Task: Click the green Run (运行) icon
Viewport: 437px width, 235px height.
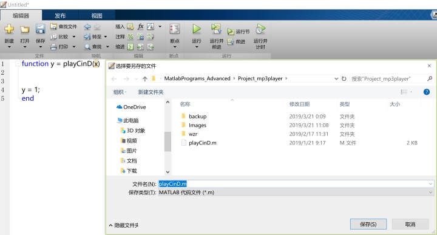Action: point(197,29)
